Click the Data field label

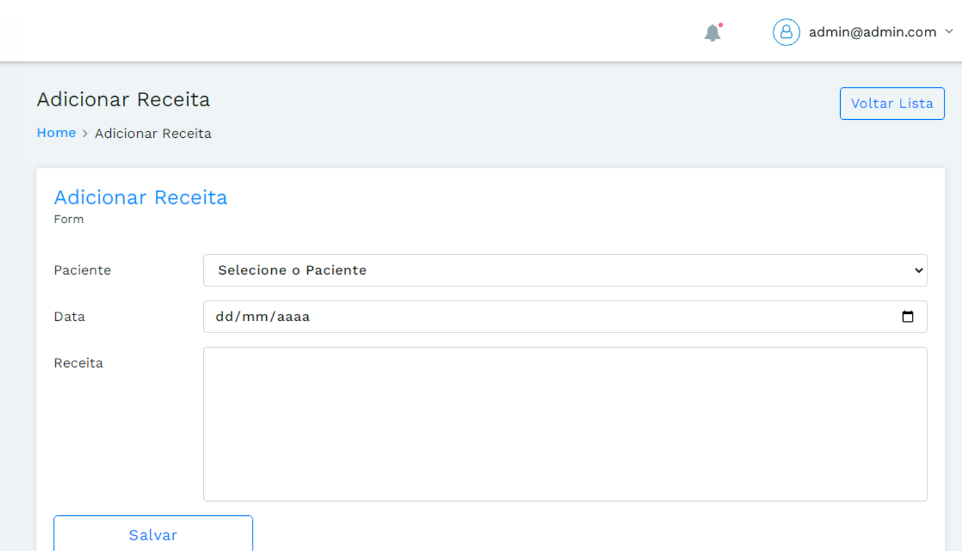pos(69,317)
